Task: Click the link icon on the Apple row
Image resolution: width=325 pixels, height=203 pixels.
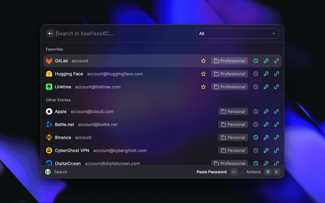Action: pyautogui.click(x=276, y=112)
